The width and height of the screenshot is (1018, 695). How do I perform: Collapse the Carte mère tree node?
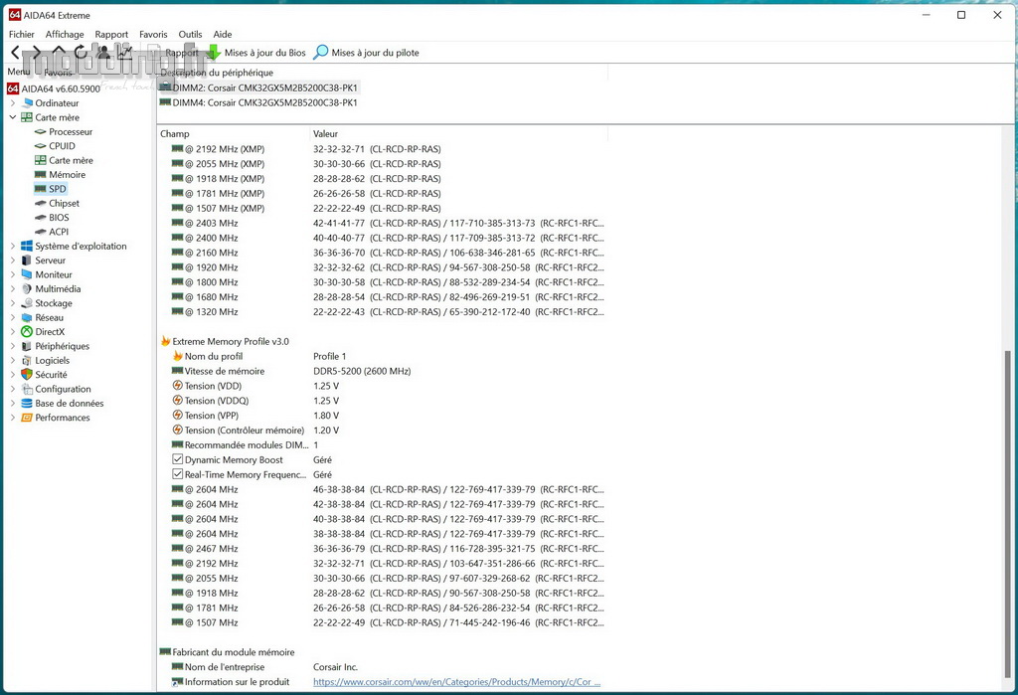point(12,117)
